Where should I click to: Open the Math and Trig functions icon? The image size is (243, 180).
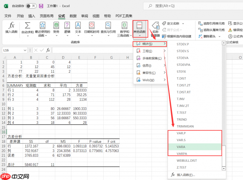124,25
